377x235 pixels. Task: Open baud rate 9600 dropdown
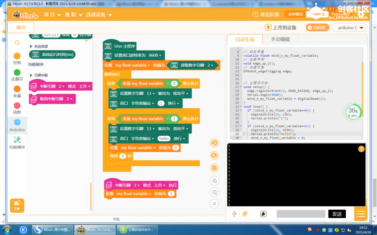point(155,55)
